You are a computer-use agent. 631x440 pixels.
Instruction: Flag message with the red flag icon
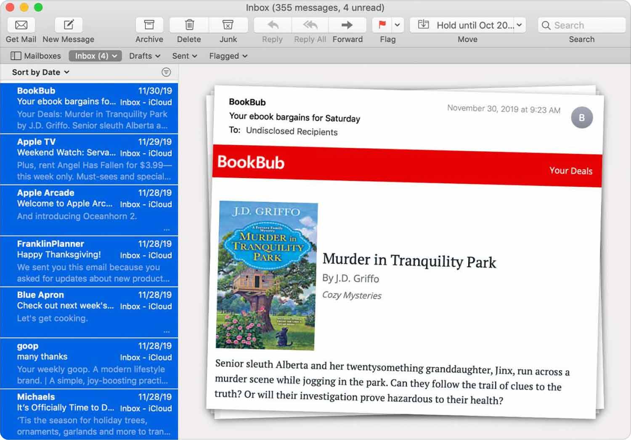point(382,25)
